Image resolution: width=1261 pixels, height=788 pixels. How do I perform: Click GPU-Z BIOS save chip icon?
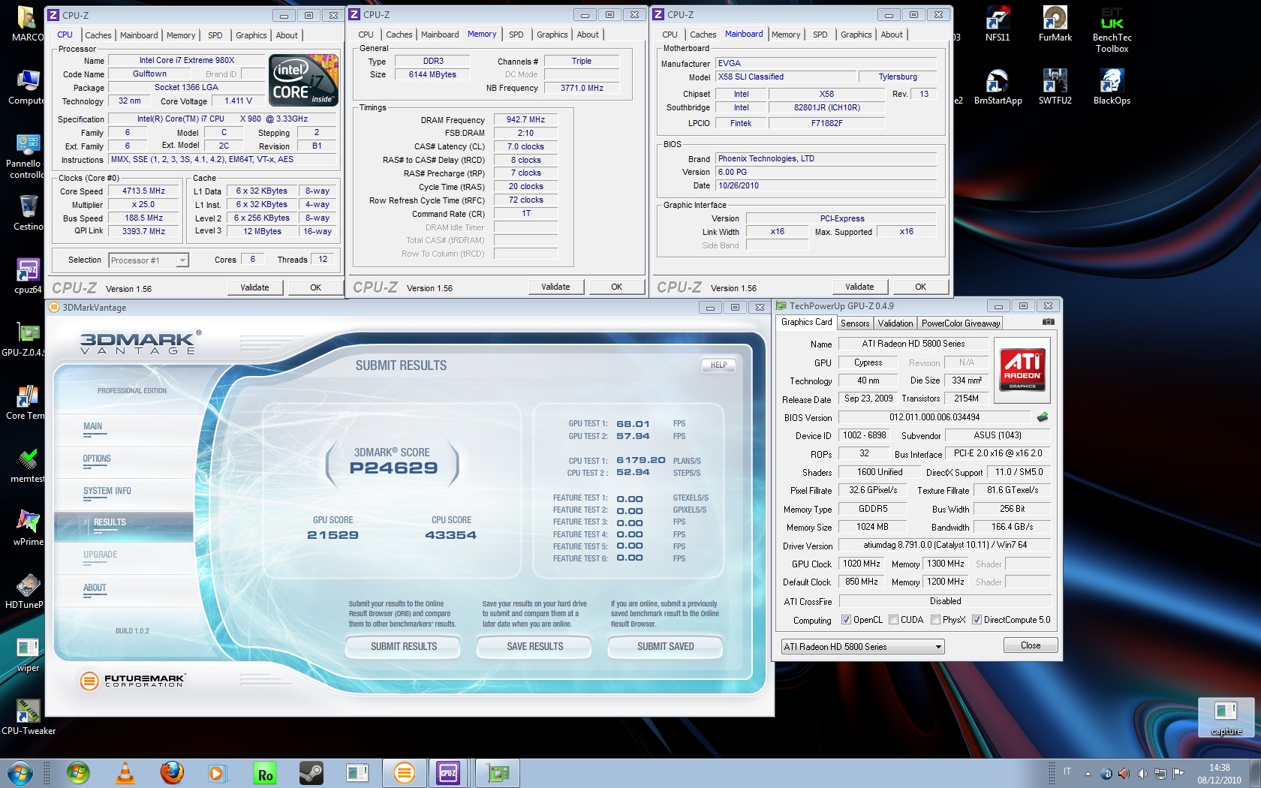[x=1043, y=417]
